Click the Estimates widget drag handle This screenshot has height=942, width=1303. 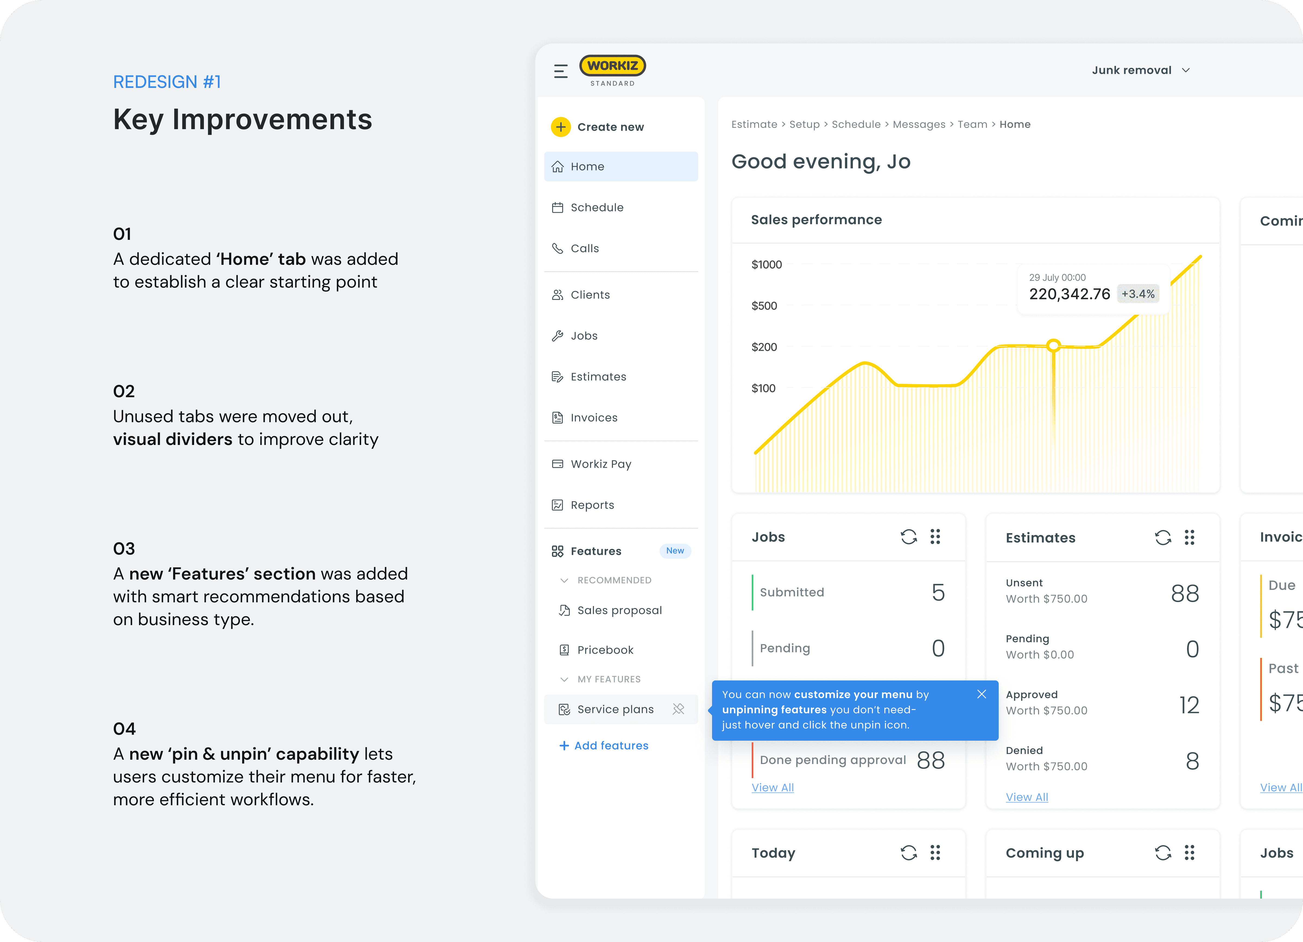click(1189, 537)
